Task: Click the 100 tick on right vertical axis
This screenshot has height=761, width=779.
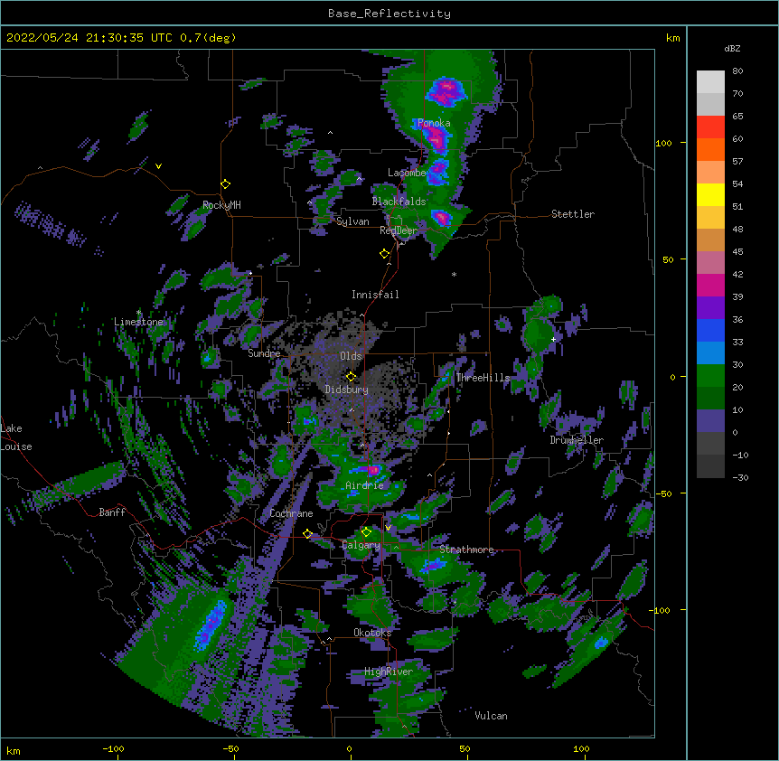Action: [663, 143]
